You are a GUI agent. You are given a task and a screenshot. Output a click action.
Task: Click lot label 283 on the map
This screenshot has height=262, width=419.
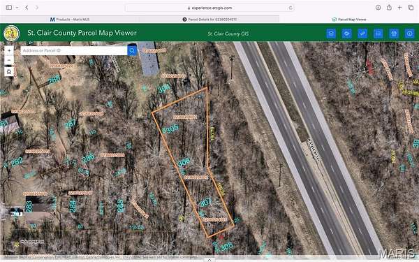29,206
